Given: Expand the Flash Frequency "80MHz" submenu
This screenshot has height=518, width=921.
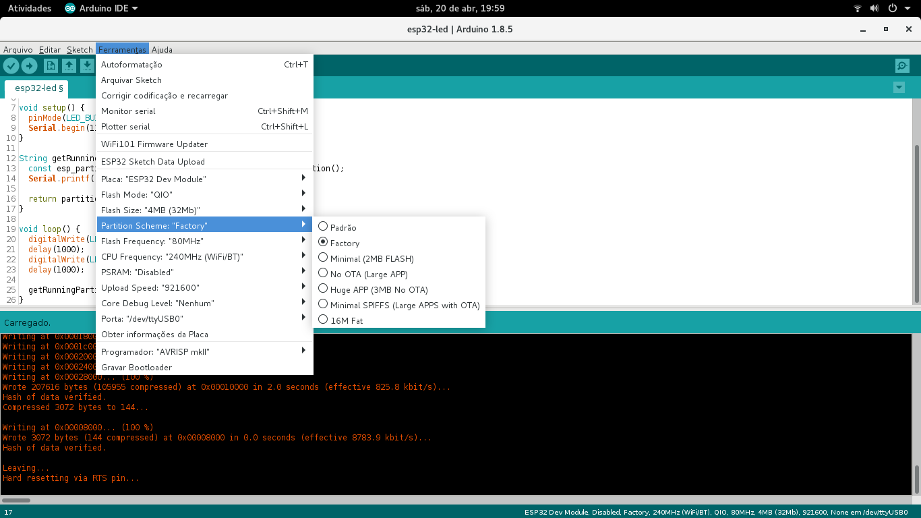Looking at the screenshot, I should (x=205, y=241).
